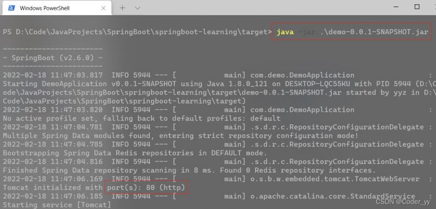Click the Multiple Spring Data modules found line
This screenshot has width=436, height=209.
[180, 136]
